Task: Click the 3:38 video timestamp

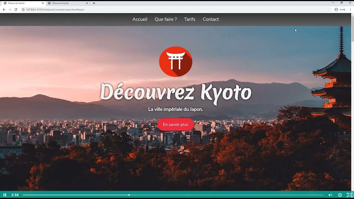Action: coord(15,195)
